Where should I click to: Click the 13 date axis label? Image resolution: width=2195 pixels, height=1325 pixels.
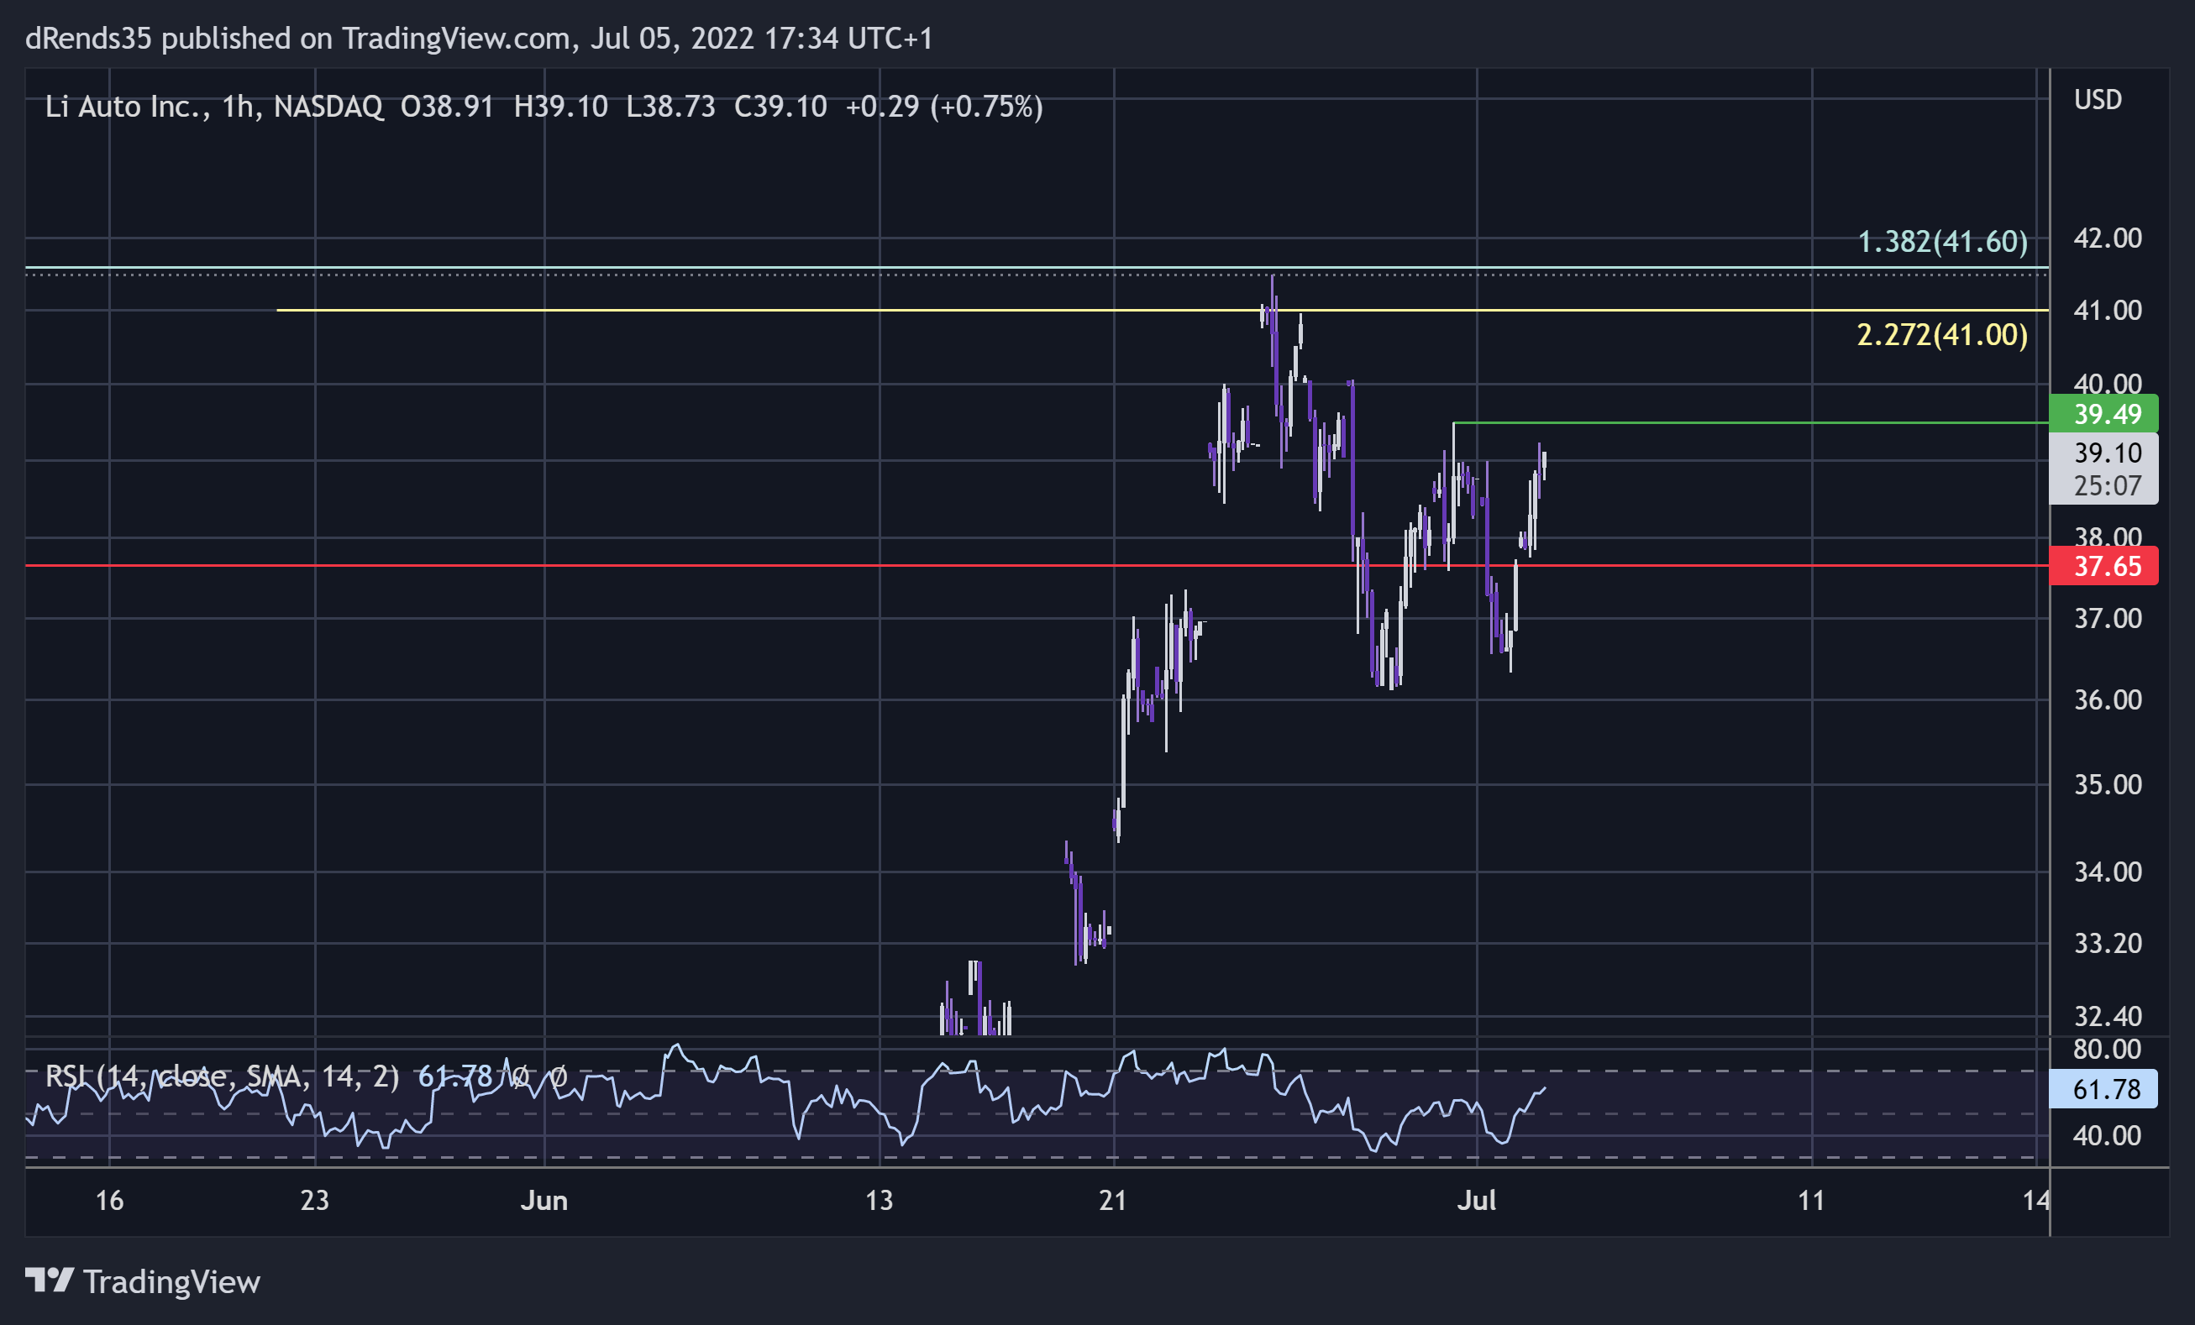pos(880,1201)
